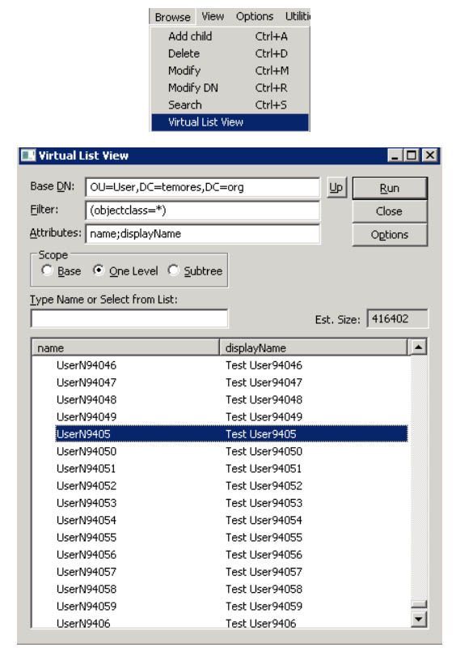Click the name column header

pos(125,347)
